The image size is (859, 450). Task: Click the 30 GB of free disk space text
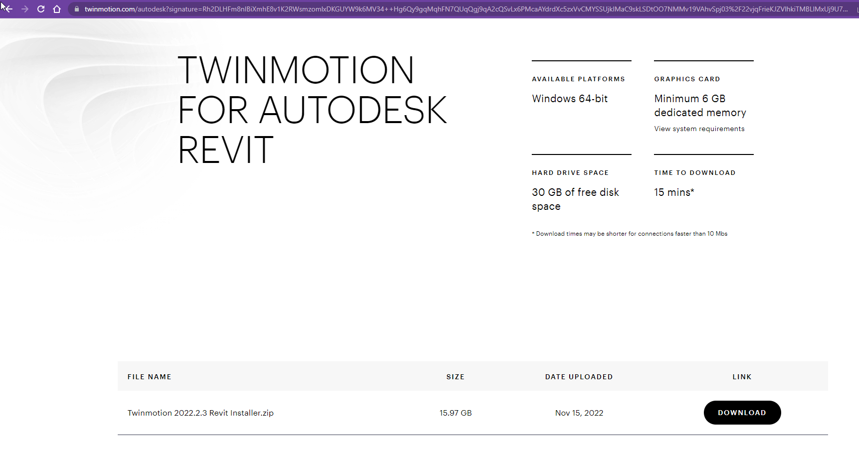point(575,199)
